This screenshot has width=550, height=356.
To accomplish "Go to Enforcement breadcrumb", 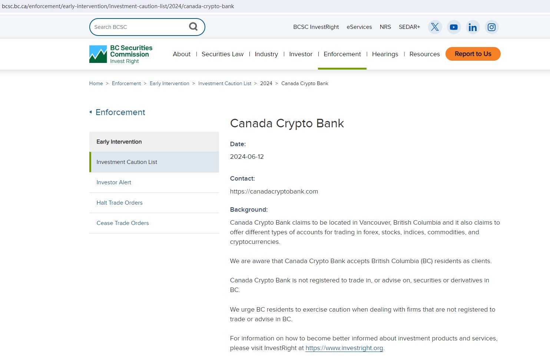I will tap(126, 83).
